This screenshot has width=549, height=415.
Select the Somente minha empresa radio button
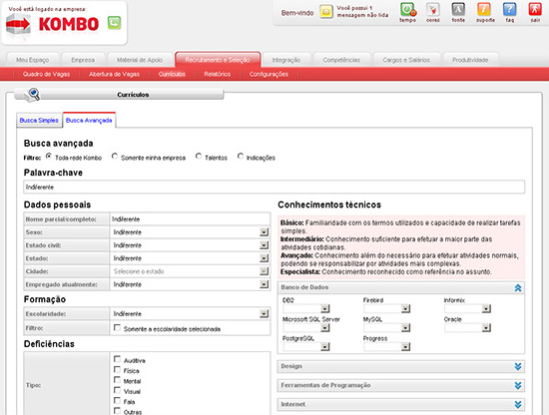pyautogui.click(x=115, y=157)
